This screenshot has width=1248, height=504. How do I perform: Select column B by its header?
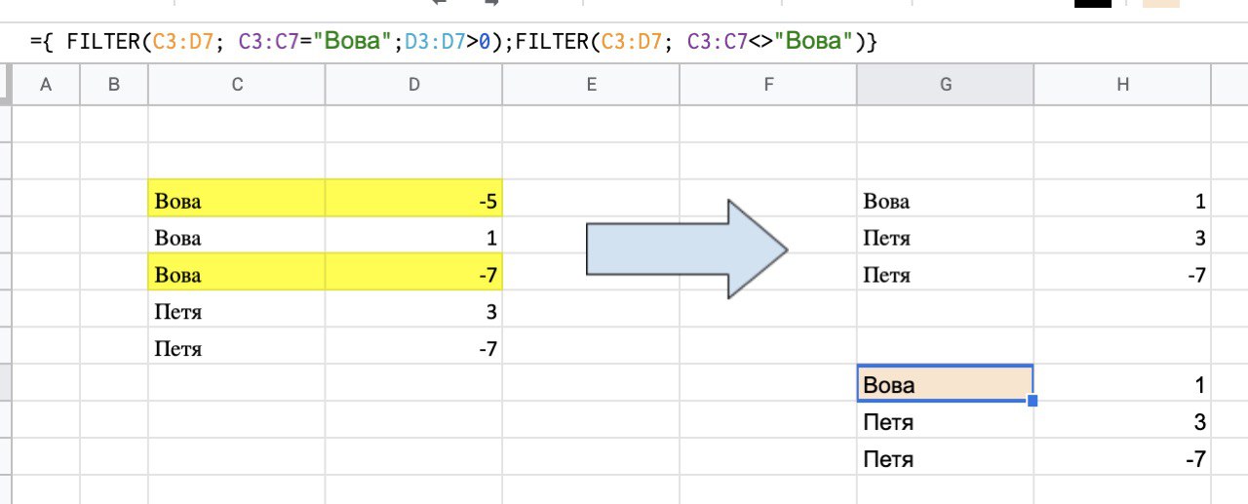pos(114,85)
